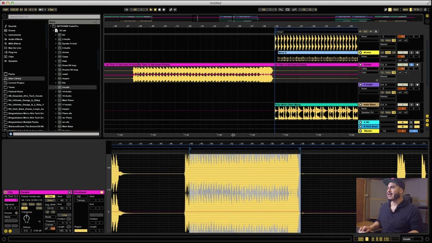Expand the Claps item in browser
432x243 pixels.
click(56, 57)
